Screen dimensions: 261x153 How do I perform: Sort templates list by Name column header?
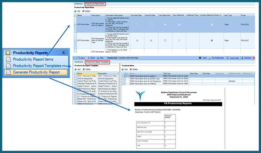coord(87,73)
